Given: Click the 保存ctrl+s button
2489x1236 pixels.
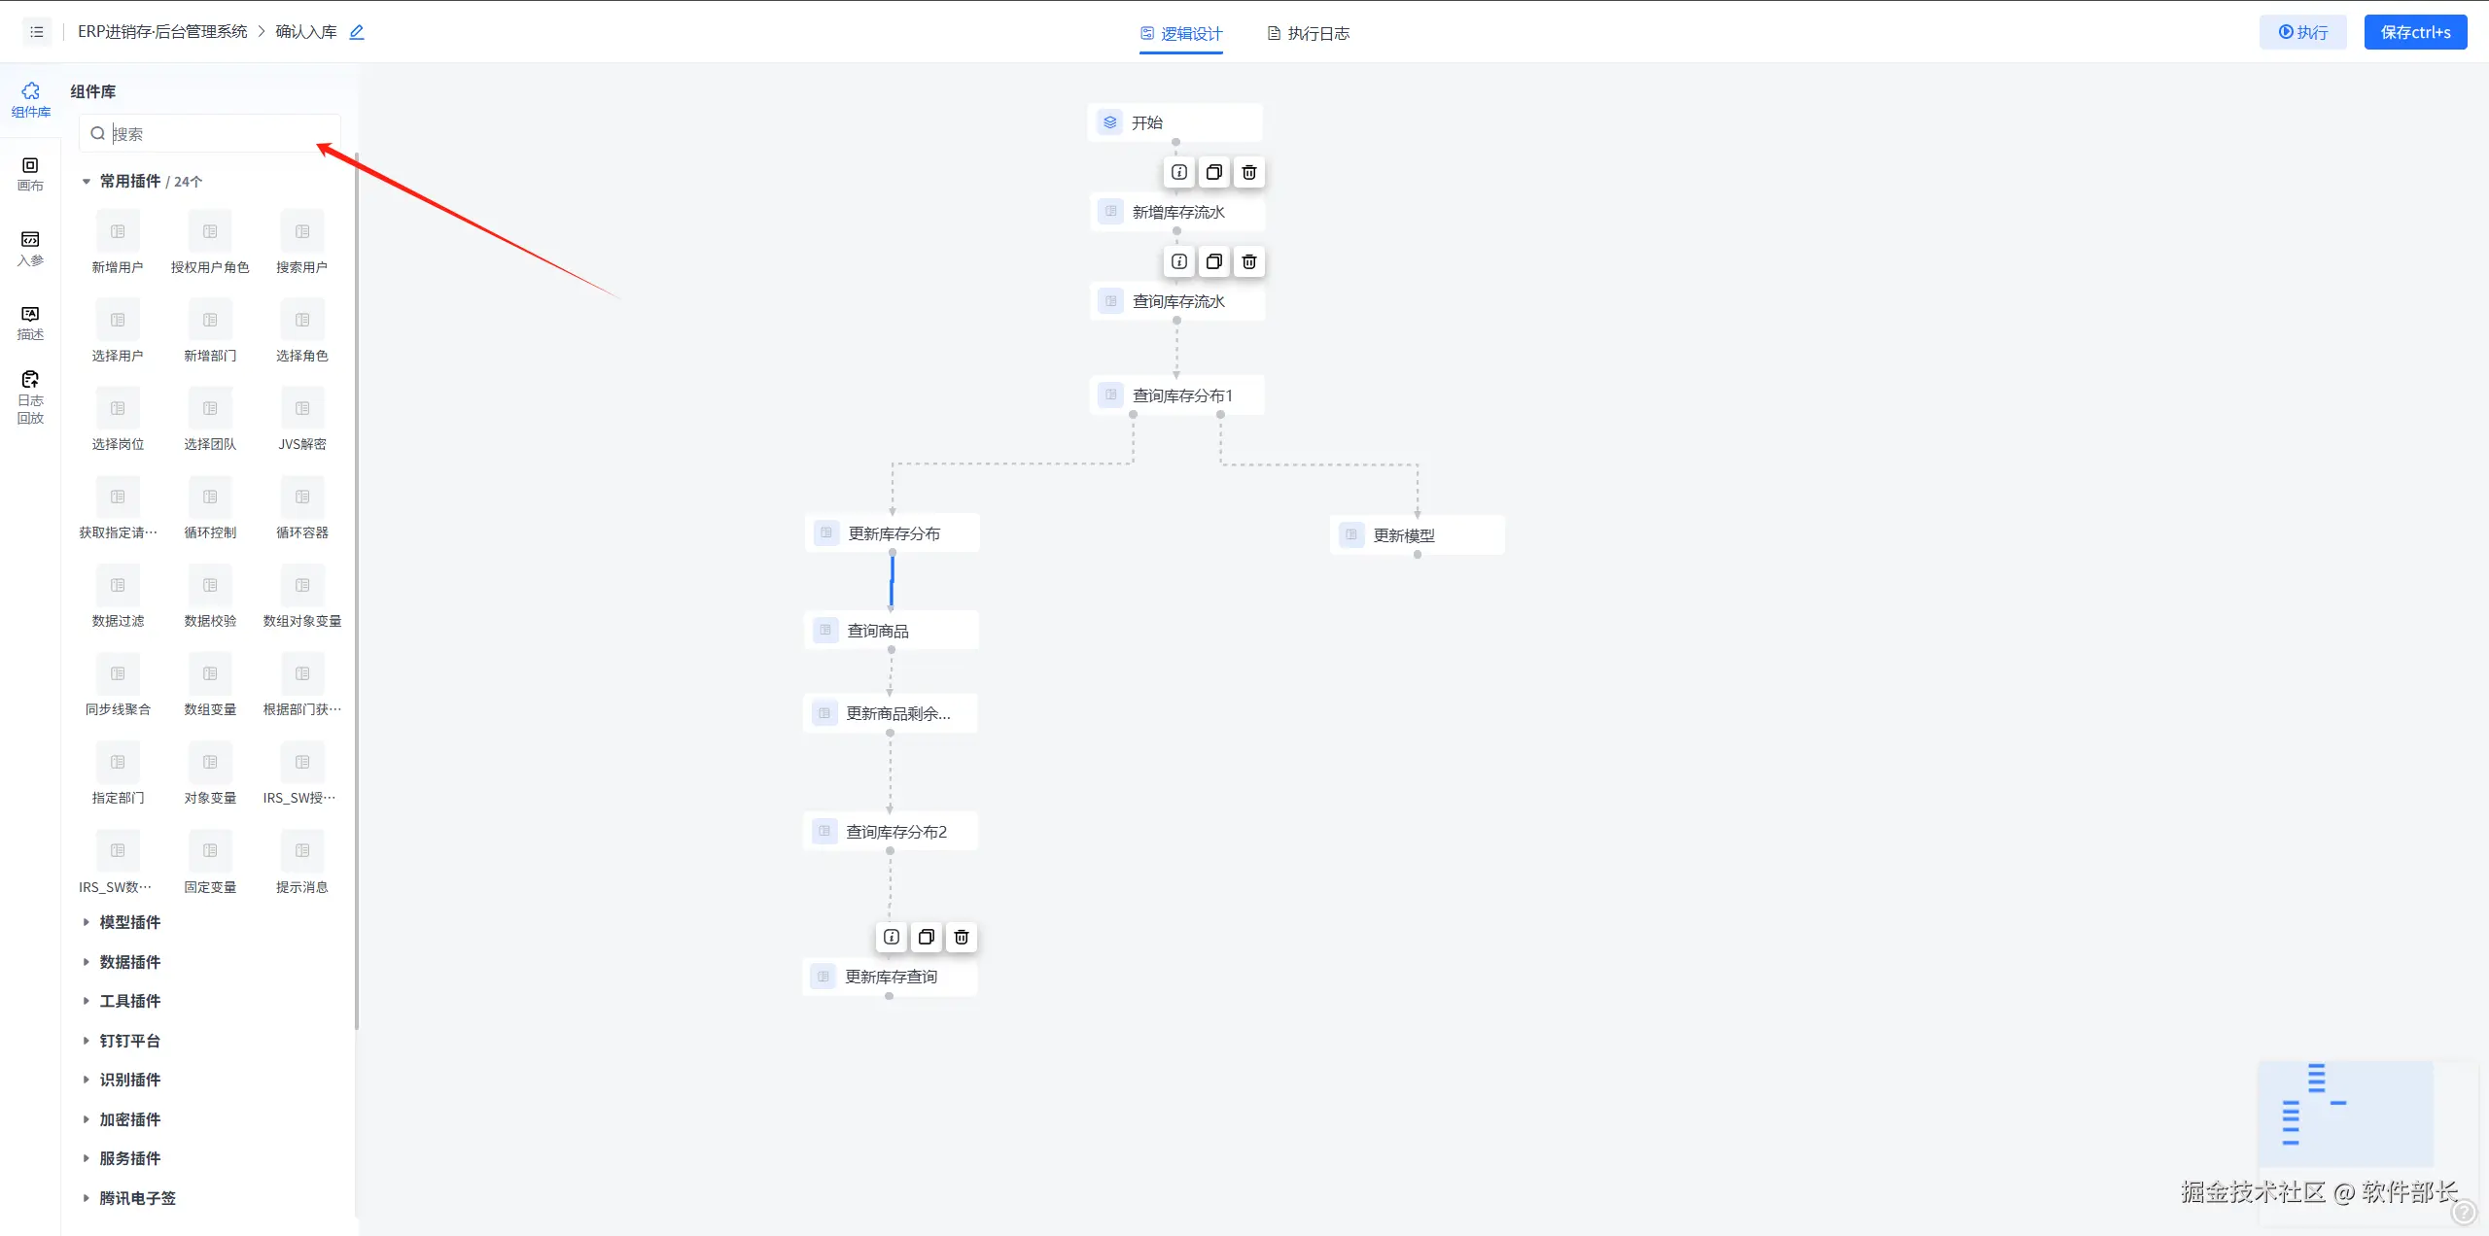Looking at the screenshot, I should (2415, 32).
